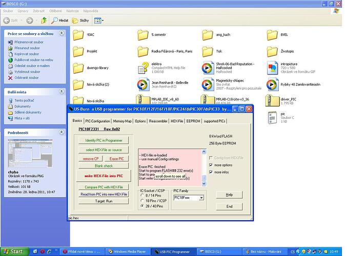Switch to Windows Media Player taskbar item
The height and width of the screenshot is (256, 347).
[127, 251]
